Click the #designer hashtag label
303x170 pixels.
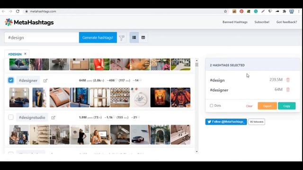pos(28,80)
